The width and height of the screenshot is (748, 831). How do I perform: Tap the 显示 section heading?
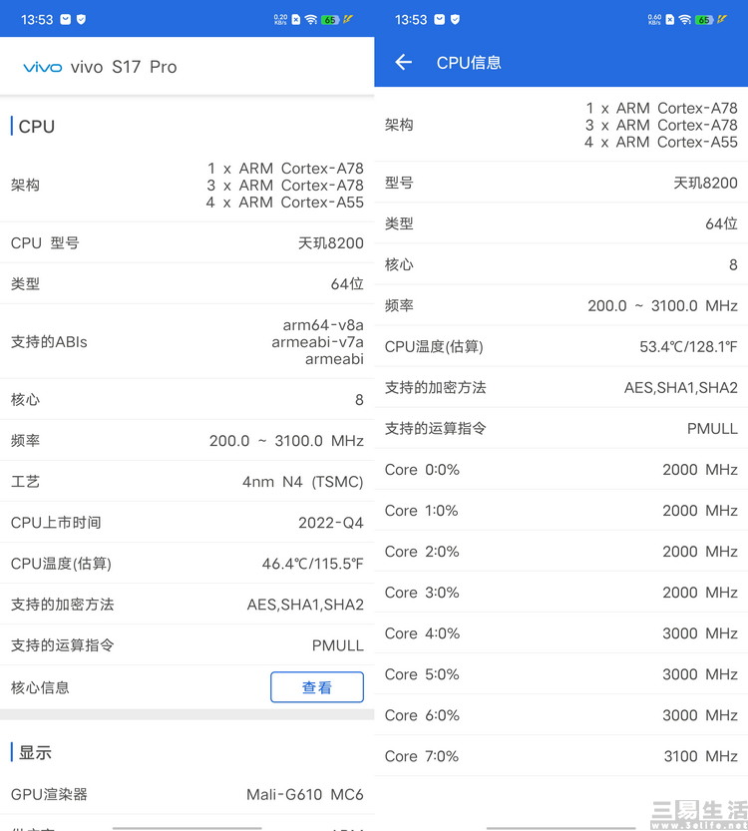(x=35, y=752)
